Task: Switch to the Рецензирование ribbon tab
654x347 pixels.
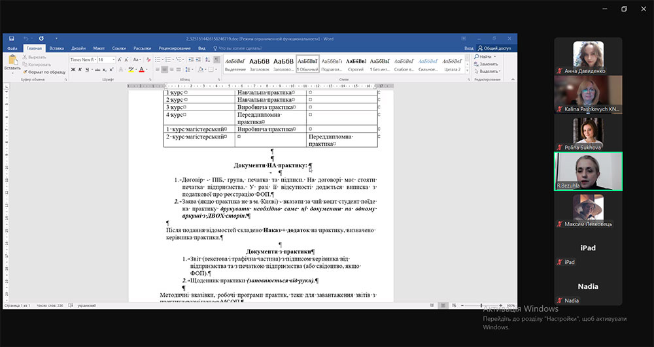Action: click(175, 48)
